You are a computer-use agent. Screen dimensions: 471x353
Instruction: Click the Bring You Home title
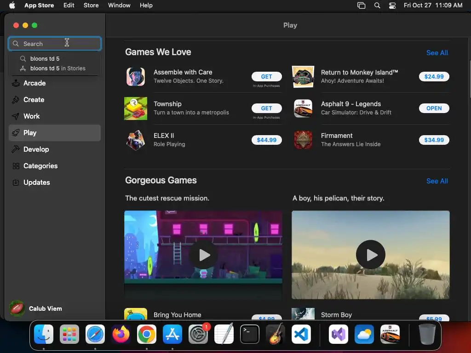[x=177, y=315]
